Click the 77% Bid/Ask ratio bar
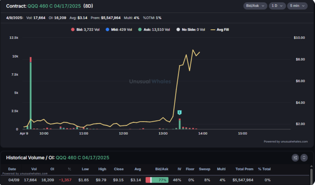Image resolution: width=315 pixels, height=185 pixels. pyautogui.click(x=157, y=180)
